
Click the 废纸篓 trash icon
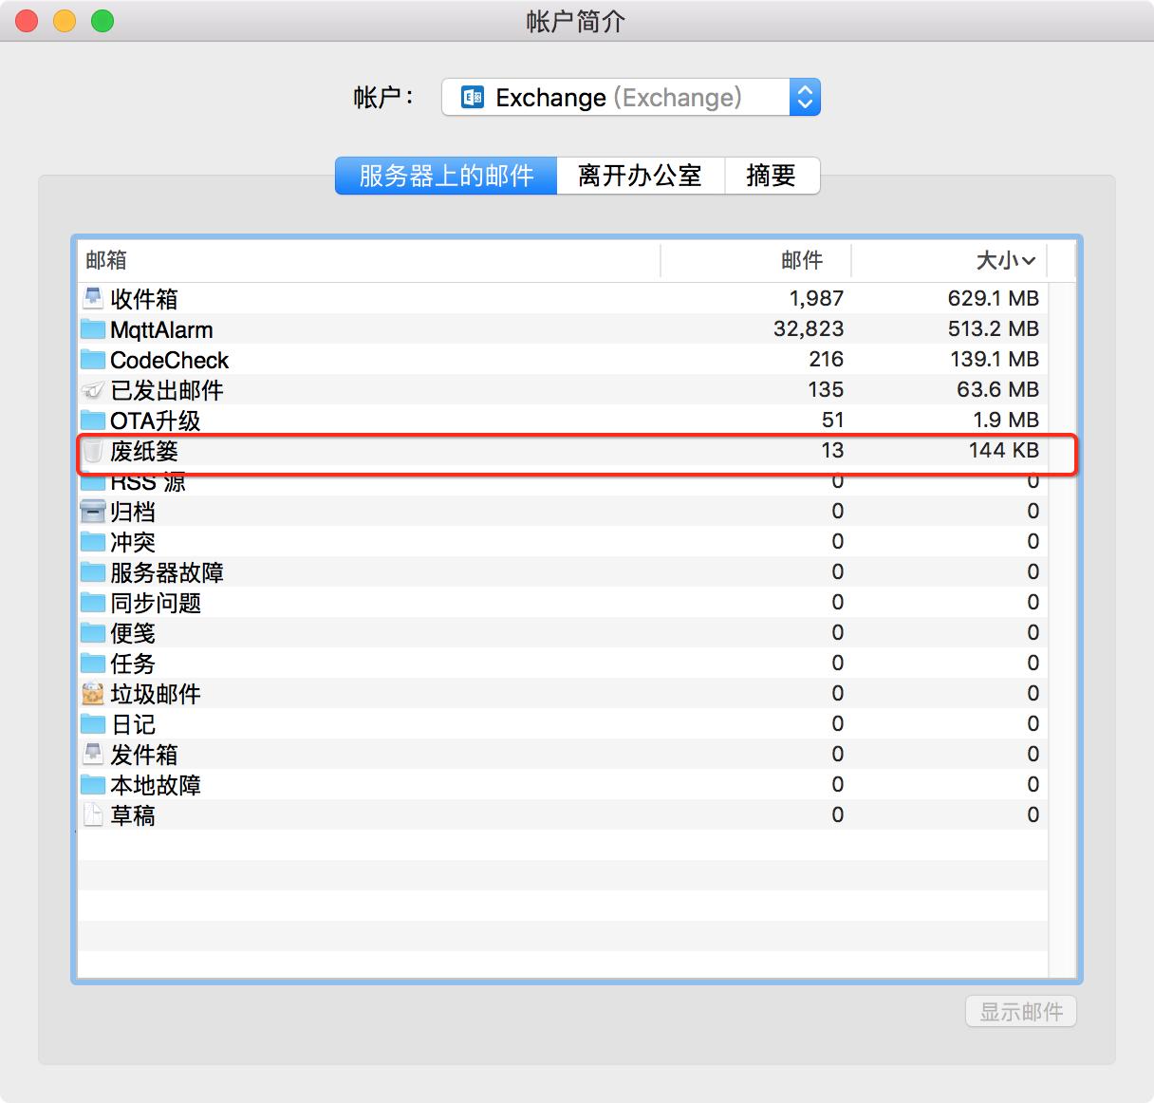(x=92, y=450)
